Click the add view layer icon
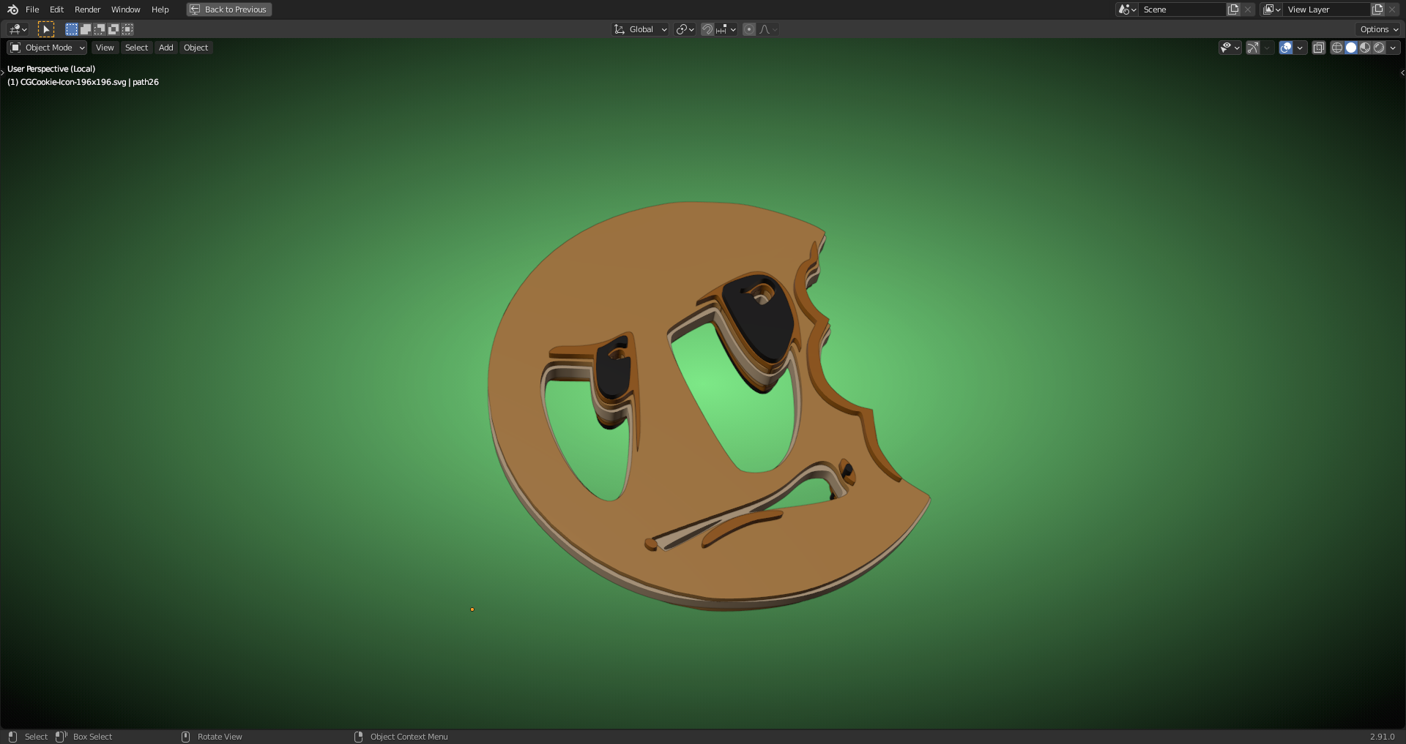This screenshot has width=1406, height=744. (1377, 10)
